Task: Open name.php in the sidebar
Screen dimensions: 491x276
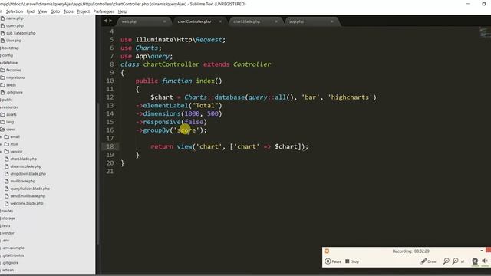Action: coord(15,18)
